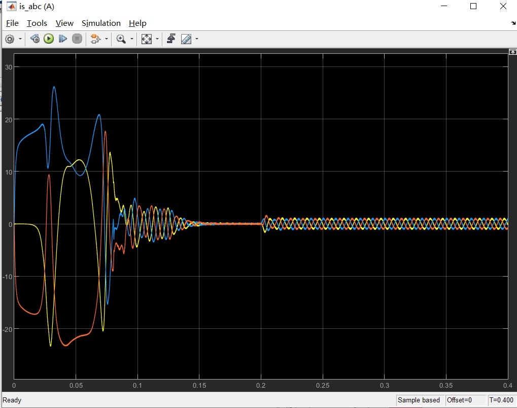
Task: Click the y-axis label -20
Action: pyautogui.click(x=7, y=329)
